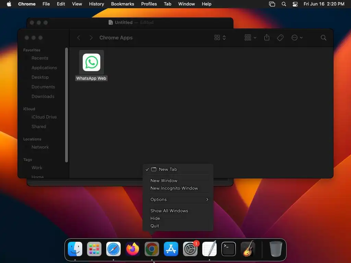The height and width of the screenshot is (263, 351).
Task: Open TextEdit from the Dock
Action: [x=209, y=249]
